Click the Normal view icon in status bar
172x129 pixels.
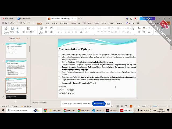tap(118, 106)
